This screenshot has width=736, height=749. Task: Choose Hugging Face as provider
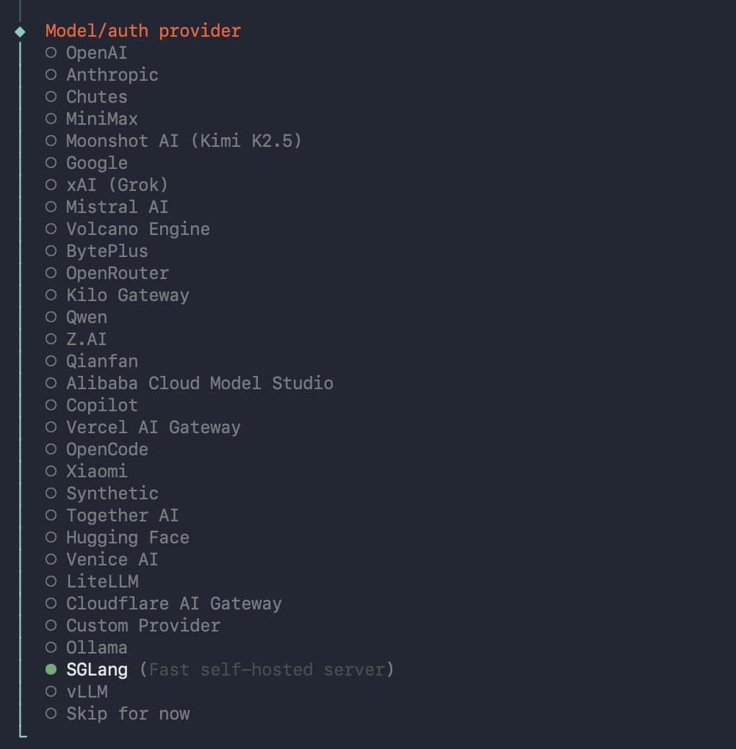(x=127, y=537)
